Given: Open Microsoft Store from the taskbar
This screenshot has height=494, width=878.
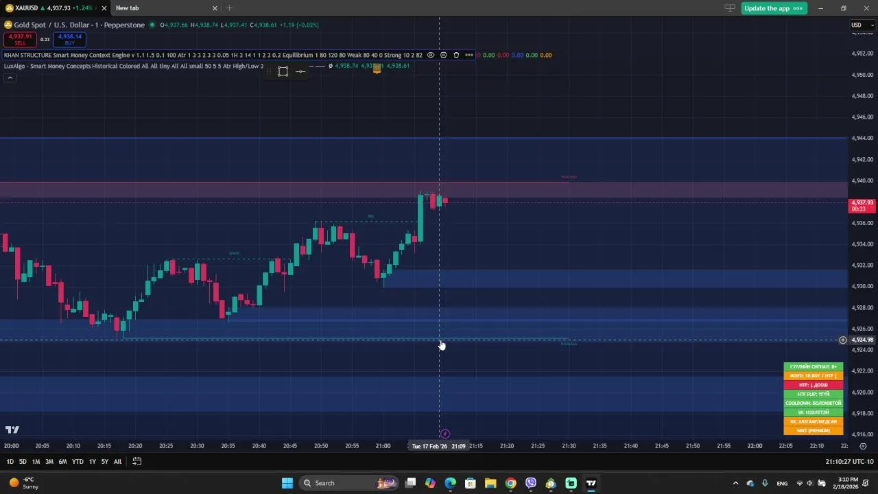Looking at the screenshot, I should coord(471,483).
